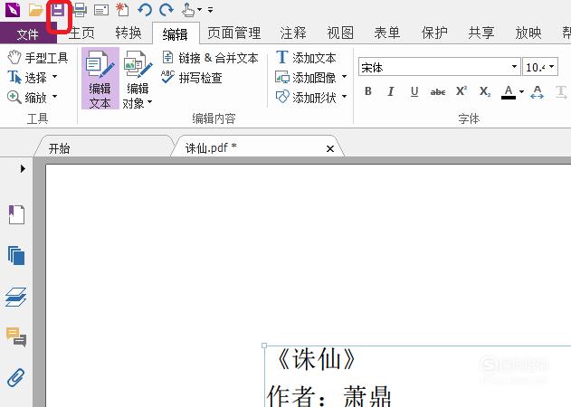
Task: Toggle underline formatting
Action: (414, 91)
